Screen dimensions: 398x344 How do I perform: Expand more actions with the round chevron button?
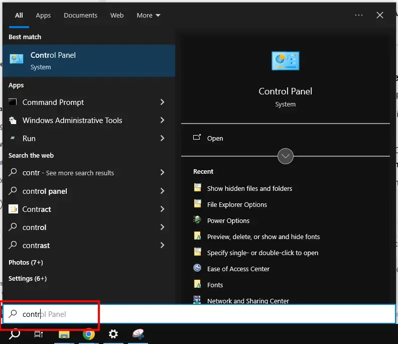(285, 156)
